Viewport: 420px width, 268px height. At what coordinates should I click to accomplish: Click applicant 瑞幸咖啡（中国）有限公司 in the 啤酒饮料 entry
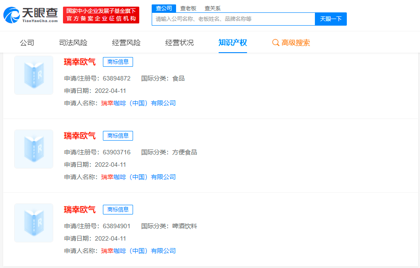138,251
